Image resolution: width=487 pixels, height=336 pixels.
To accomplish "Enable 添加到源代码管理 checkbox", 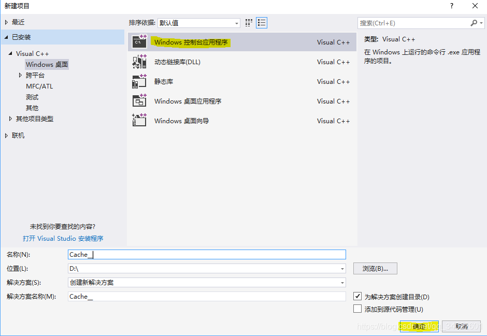I will click(x=357, y=309).
